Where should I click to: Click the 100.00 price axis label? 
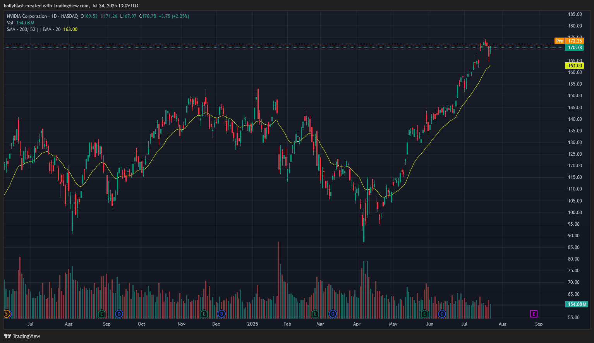coord(575,213)
